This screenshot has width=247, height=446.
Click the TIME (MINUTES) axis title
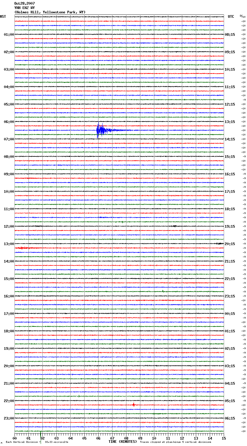[x=123, y=442]
